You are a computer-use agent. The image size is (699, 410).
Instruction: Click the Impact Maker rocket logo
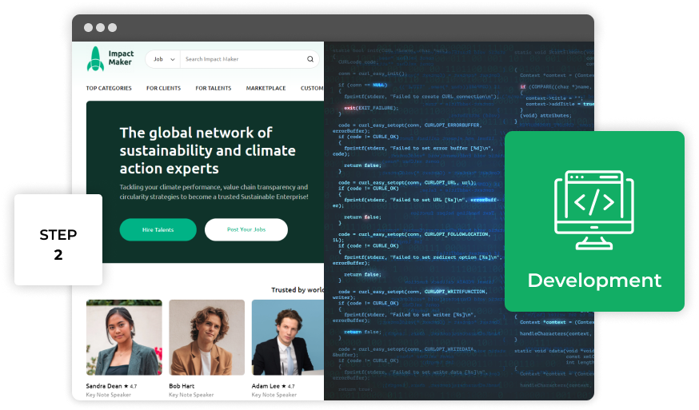pos(95,59)
